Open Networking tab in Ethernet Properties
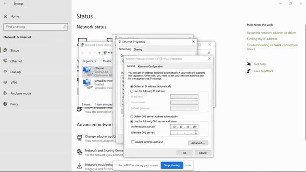 click(x=125, y=49)
